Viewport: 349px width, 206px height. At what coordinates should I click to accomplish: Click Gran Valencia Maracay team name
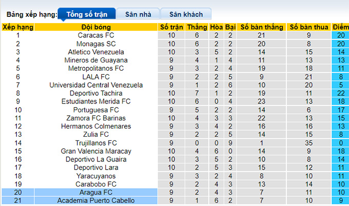click(x=96, y=151)
